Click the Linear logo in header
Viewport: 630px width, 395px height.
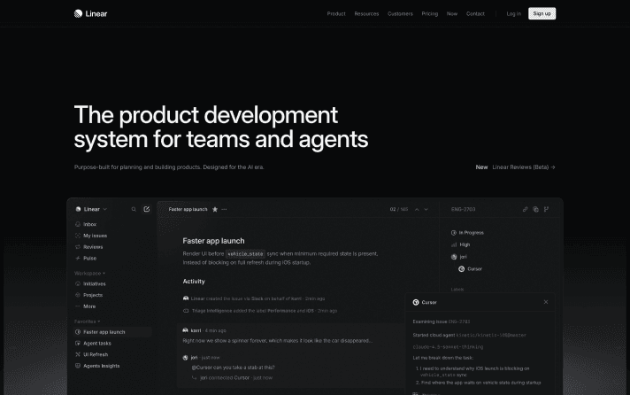coord(91,13)
